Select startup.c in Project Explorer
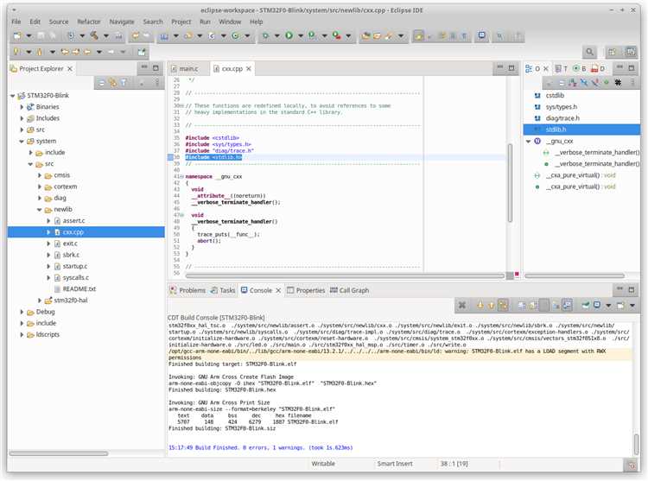648x481 pixels. click(x=75, y=267)
